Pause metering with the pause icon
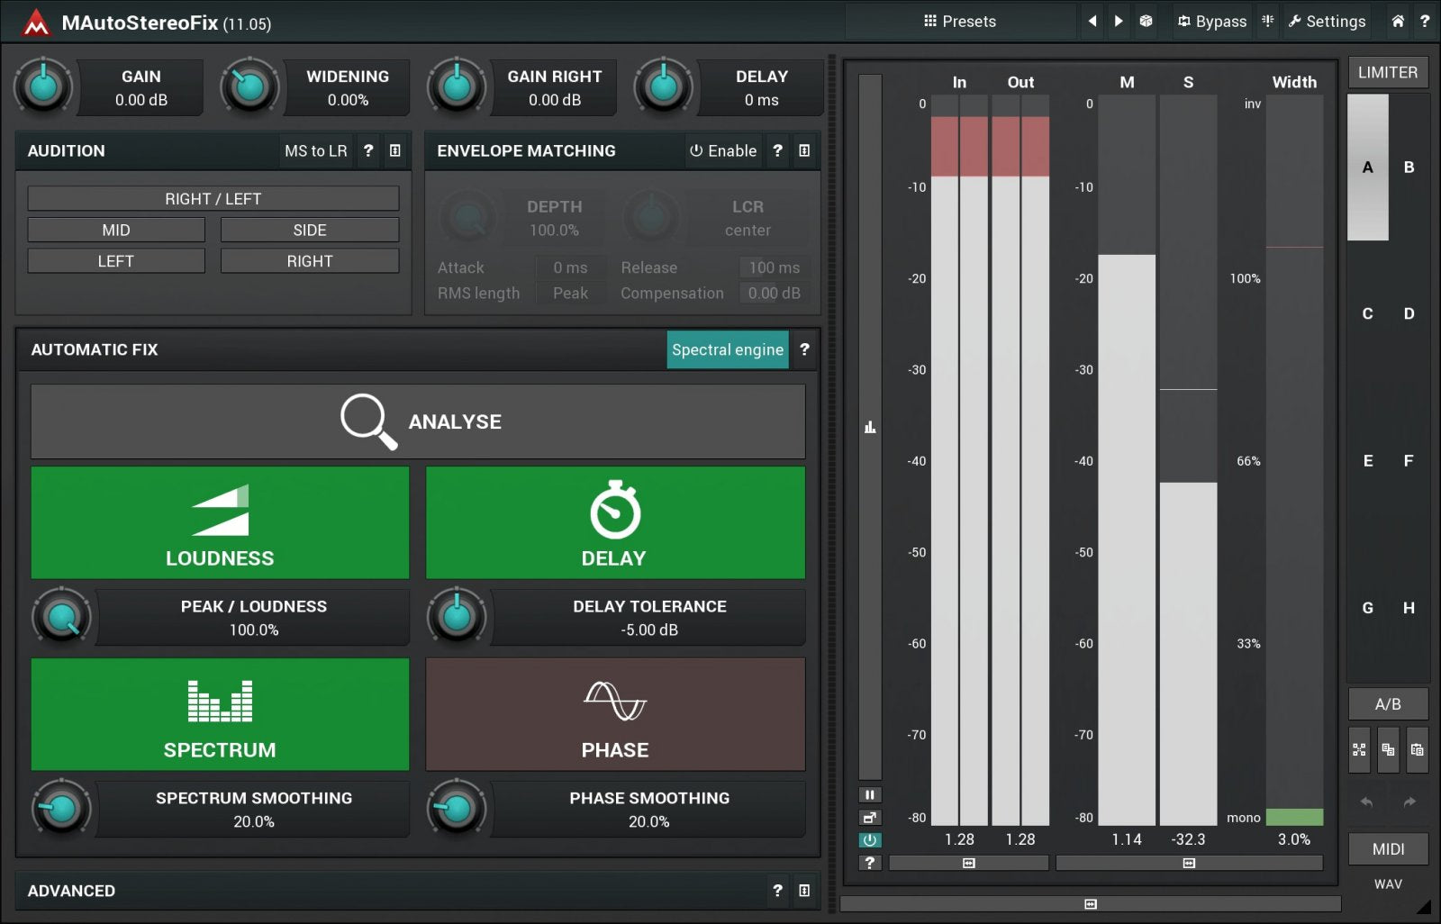The width and height of the screenshot is (1441, 924). point(869,794)
